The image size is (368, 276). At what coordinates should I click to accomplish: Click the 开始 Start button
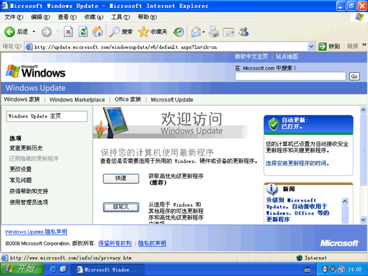[22, 269]
